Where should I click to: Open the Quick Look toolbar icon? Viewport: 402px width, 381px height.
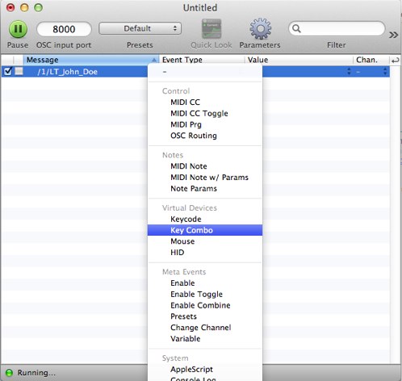(x=211, y=29)
